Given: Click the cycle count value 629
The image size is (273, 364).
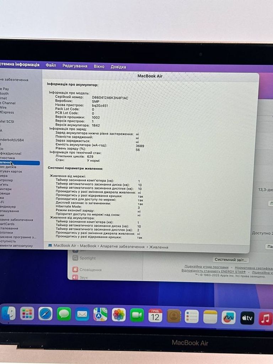Looking at the screenshot, I should pos(90,157).
